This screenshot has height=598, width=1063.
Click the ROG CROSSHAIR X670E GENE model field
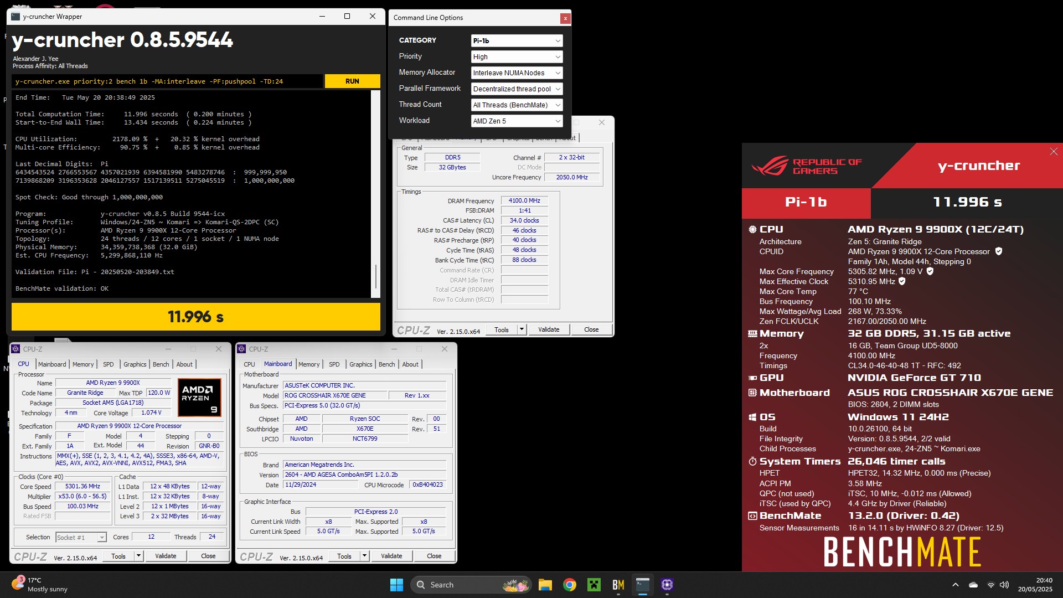335,396
